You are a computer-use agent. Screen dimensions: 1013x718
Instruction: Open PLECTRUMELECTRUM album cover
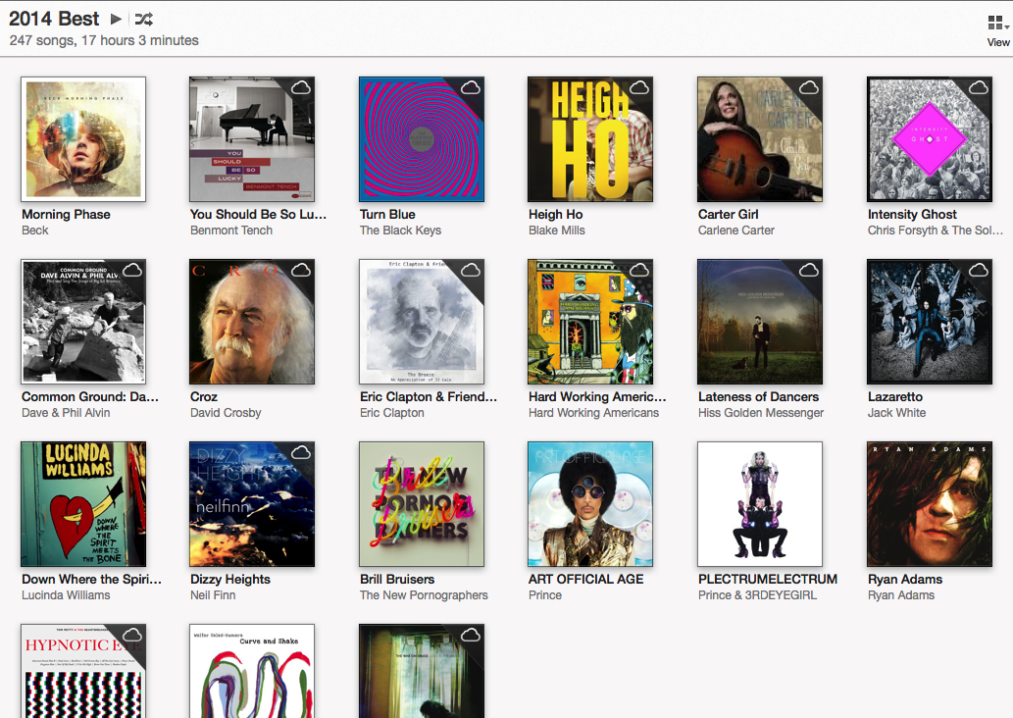[x=760, y=504]
